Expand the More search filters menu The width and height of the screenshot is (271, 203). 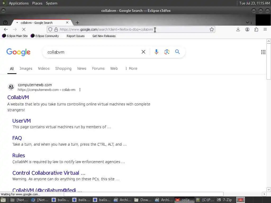pyautogui.click(x=131, y=68)
